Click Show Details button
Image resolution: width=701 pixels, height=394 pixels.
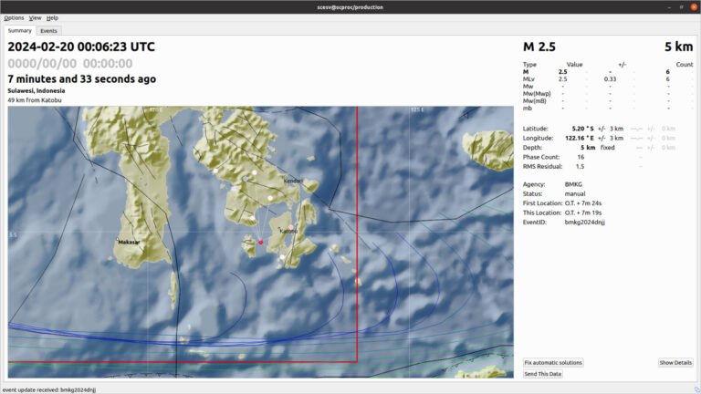click(x=675, y=363)
